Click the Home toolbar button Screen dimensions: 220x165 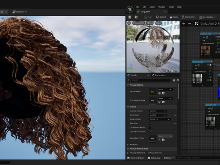point(174,17)
